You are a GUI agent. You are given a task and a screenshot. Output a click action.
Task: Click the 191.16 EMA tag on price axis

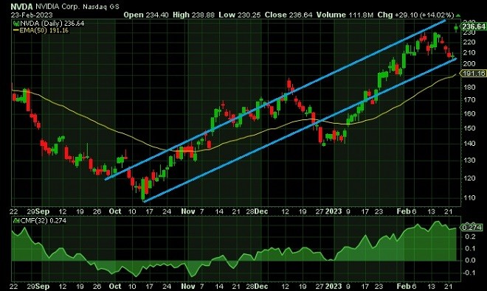click(473, 74)
